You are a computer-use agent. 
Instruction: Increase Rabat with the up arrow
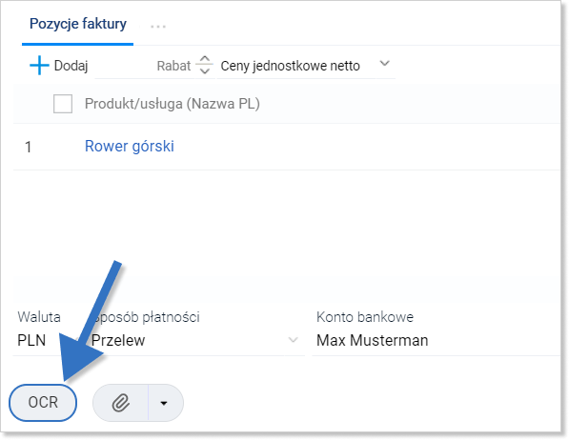[205, 59]
